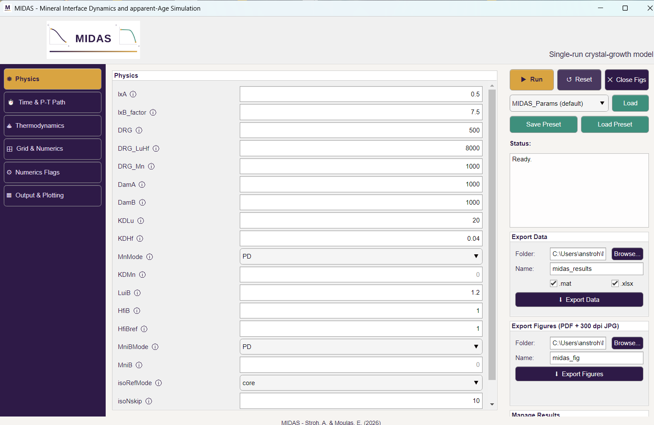The height and width of the screenshot is (425, 654).
Task: Click the Load Preset button
Action: point(615,124)
